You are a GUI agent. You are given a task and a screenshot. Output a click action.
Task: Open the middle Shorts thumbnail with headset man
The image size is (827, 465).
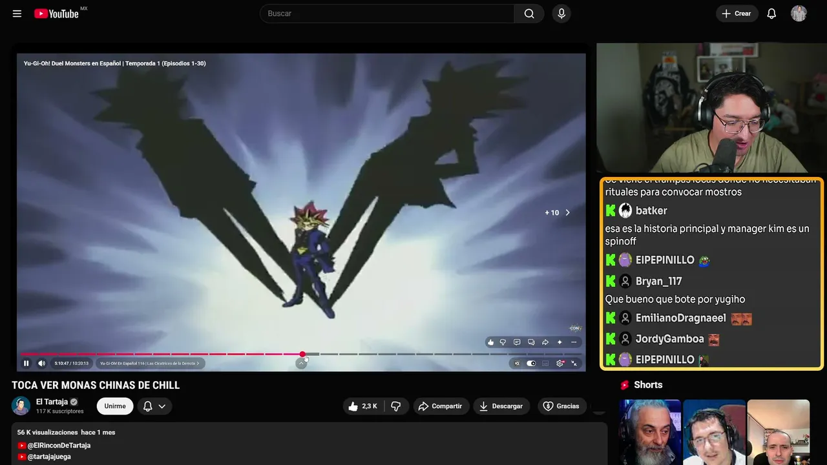714,432
